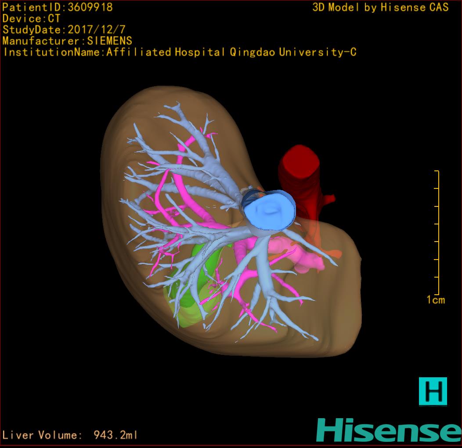Click the cyan Hisense H logo icon
This screenshot has width=462, height=448.
433,391
